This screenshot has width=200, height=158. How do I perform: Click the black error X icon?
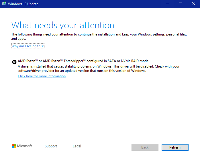pyautogui.click(x=14, y=62)
